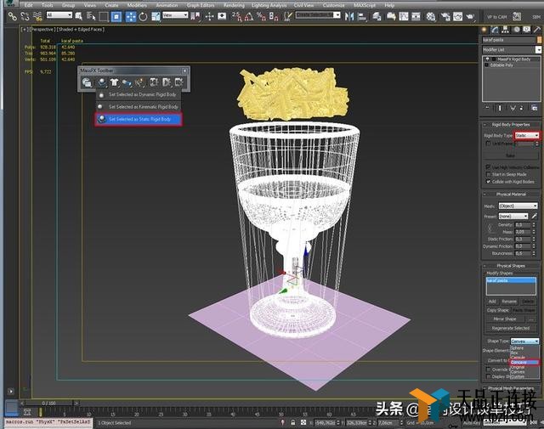
Task: Click the MassFX constraint icon
Action: pyautogui.click(x=127, y=82)
